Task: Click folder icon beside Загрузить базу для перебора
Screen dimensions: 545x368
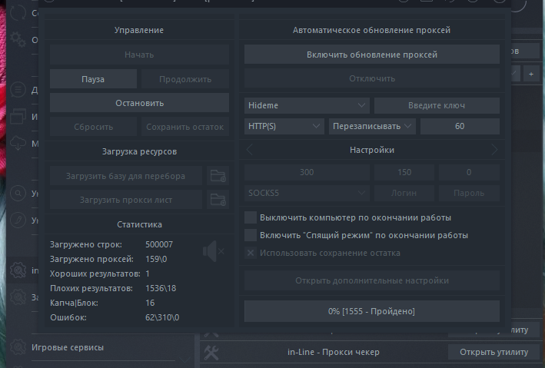Action: (218, 175)
